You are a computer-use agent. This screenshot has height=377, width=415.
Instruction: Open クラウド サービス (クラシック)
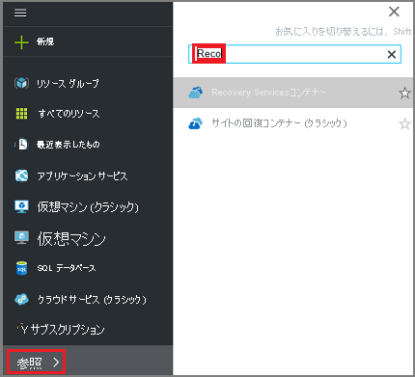pos(92,300)
